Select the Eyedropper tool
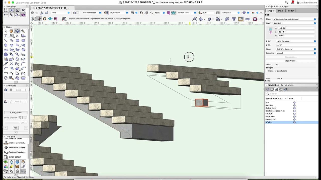The image size is (321, 180). (x=11, y=54)
